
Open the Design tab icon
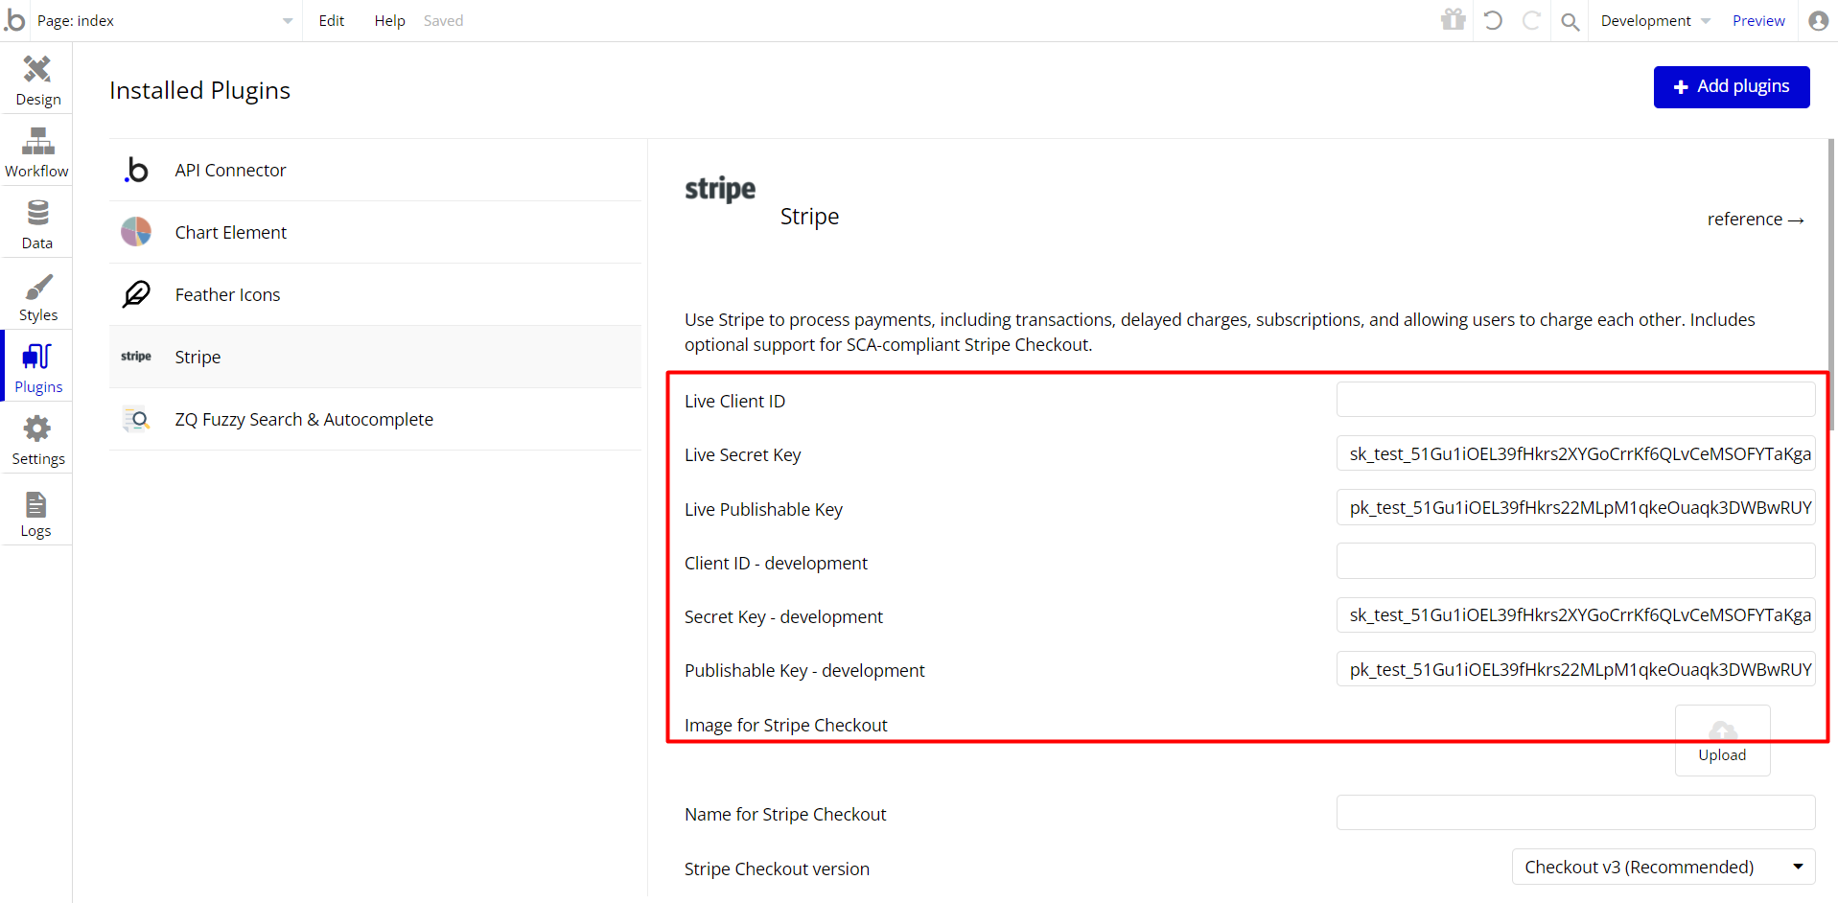37,69
